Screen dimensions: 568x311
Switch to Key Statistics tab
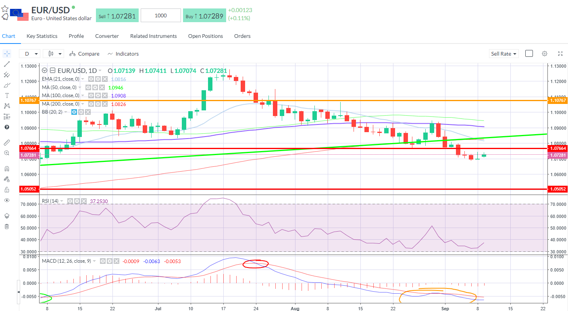pos(42,36)
